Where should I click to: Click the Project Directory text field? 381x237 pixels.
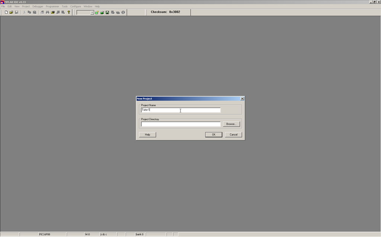[x=180, y=124]
